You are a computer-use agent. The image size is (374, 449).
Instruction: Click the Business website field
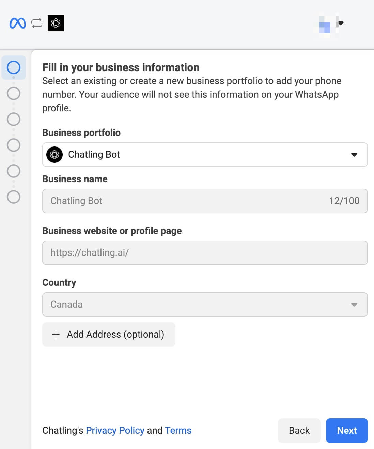[x=205, y=253]
